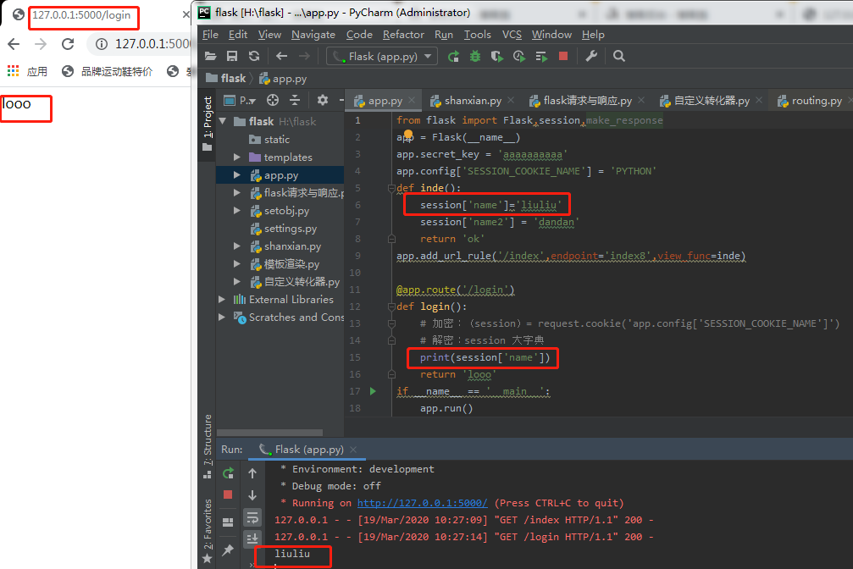The height and width of the screenshot is (569, 853).
Task: Navigate forward with PyCharm toolbar arrow
Action: pos(304,56)
